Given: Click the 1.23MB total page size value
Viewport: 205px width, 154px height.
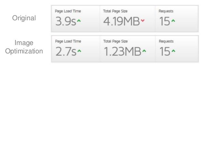Looking at the screenshot, I should [x=121, y=51].
